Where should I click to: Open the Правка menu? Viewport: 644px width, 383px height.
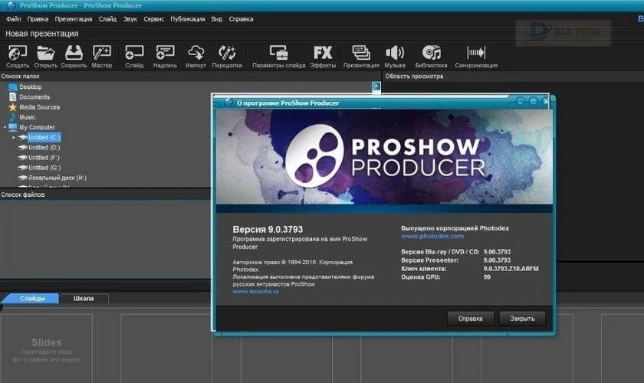(x=38, y=19)
